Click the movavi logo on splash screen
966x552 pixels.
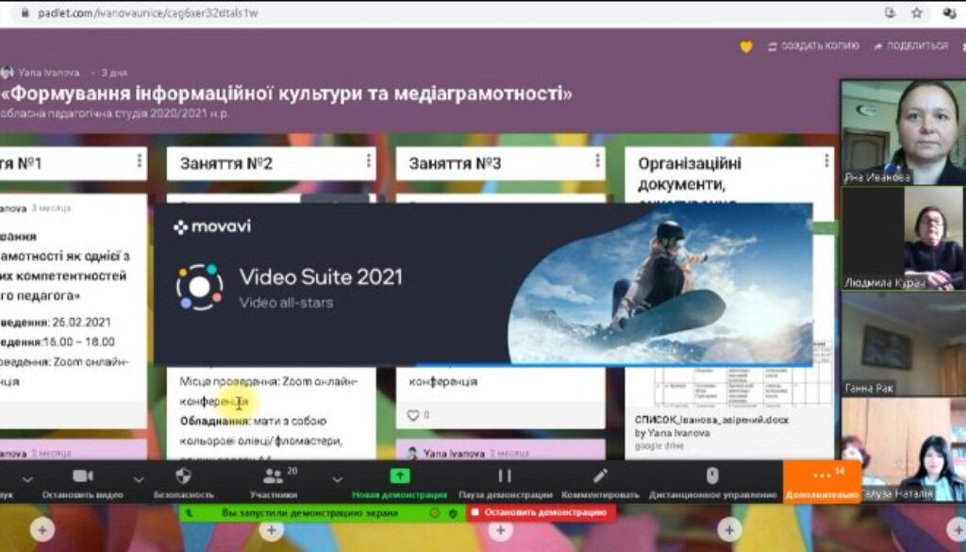pyautogui.click(x=212, y=226)
